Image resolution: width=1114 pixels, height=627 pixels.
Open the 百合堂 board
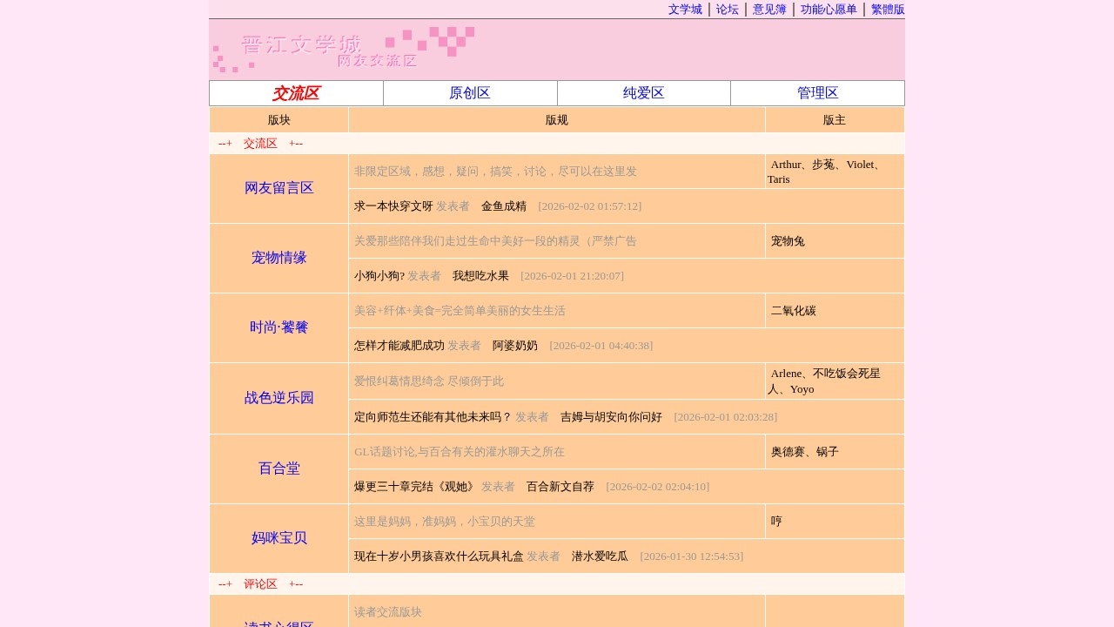coord(278,469)
